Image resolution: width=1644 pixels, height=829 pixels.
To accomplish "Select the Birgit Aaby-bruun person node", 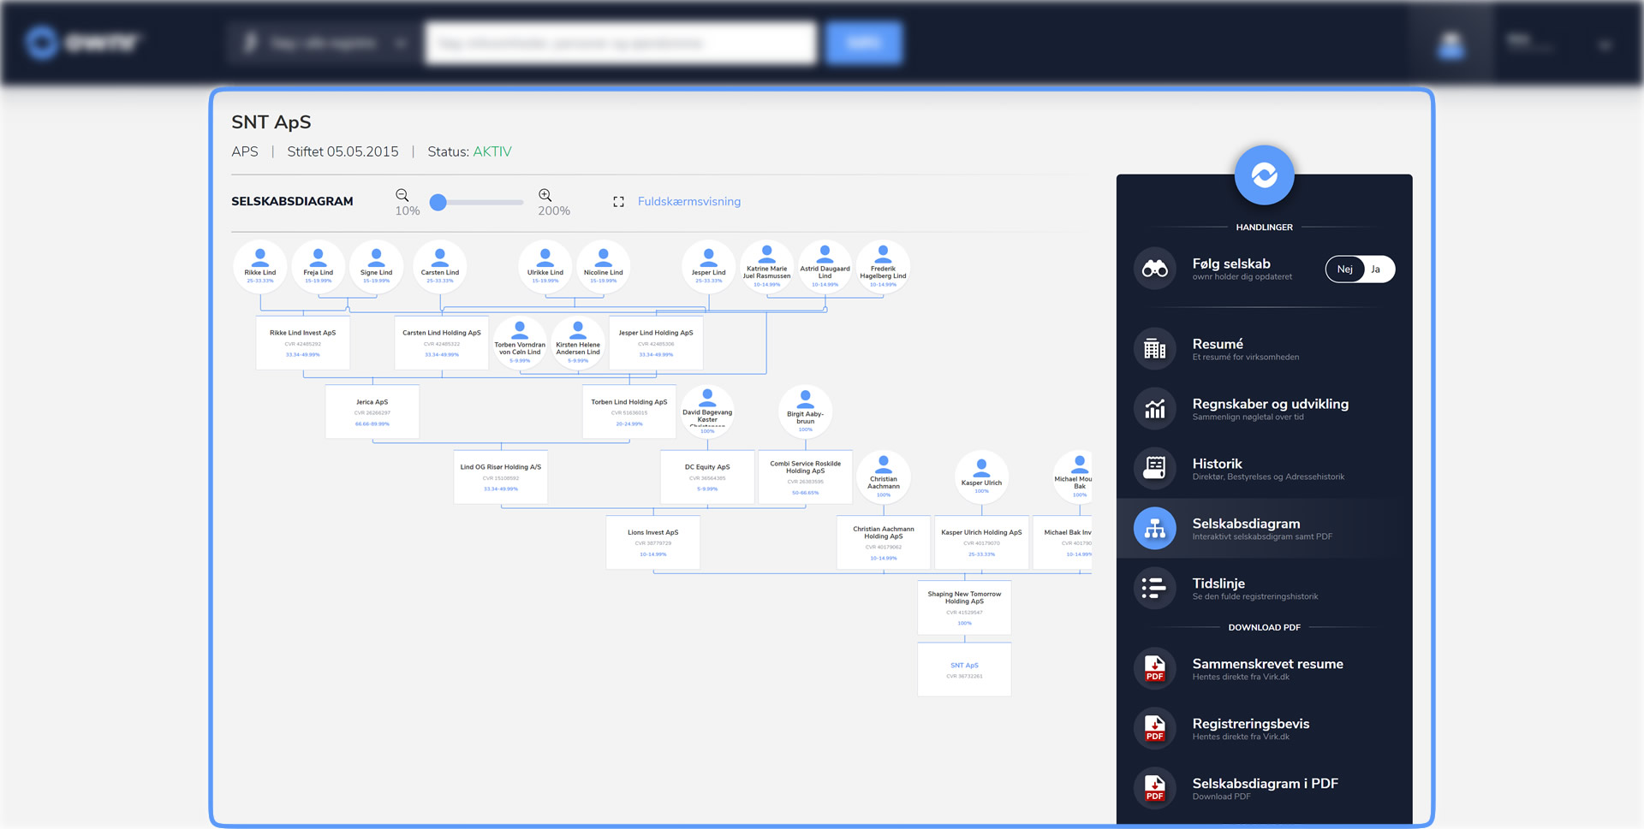I will (x=806, y=412).
